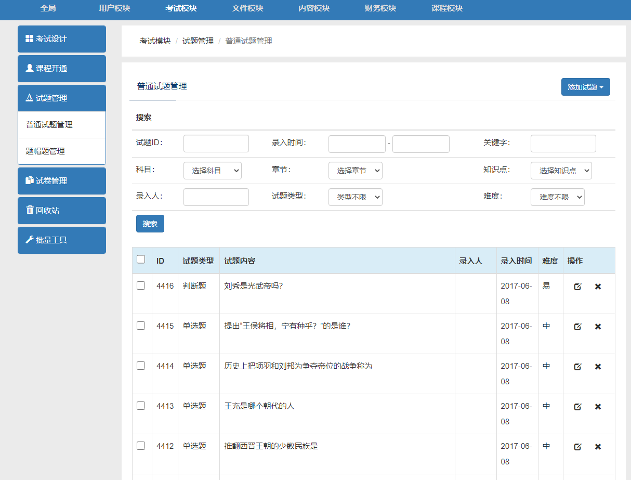Open the 选择科目 subject dropdown

point(213,171)
